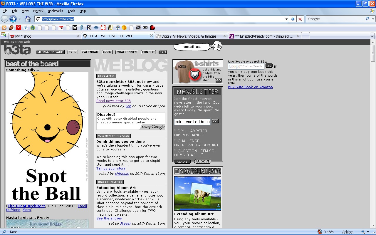This screenshot has width=376, height=235.
Task: Click the Go arrow beside the address bar
Action: (293, 19)
